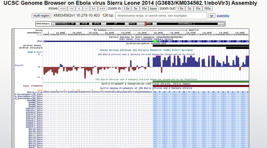Zoom in to base level
Screen dimensions: 267x148
click(x=153, y=9)
